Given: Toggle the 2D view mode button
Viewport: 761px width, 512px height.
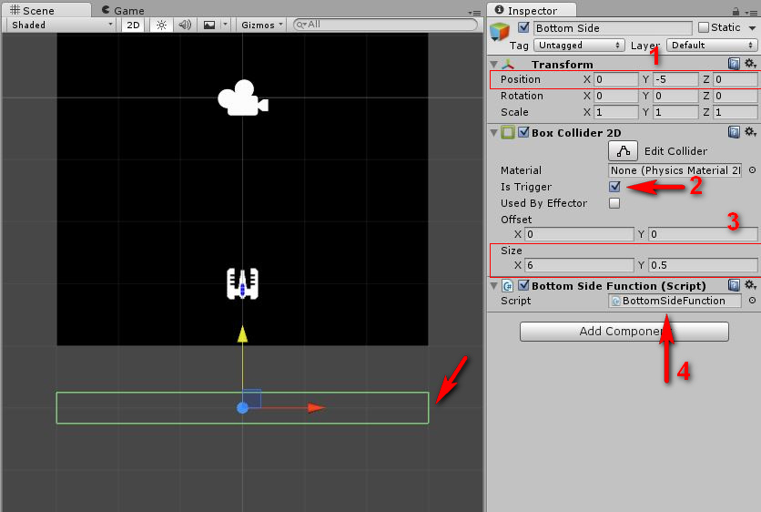Looking at the screenshot, I should [x=133, y=25].
